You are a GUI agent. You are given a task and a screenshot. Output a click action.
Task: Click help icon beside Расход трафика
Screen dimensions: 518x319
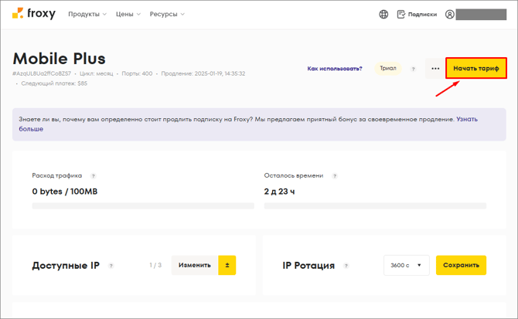pyautogui.click(x=94, y=176)
